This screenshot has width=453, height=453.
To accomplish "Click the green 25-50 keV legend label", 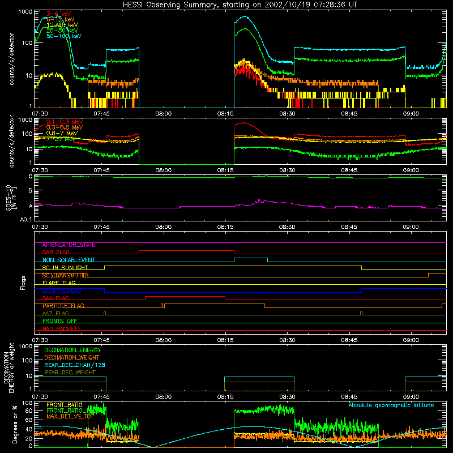I will click(x=62, y=31).
